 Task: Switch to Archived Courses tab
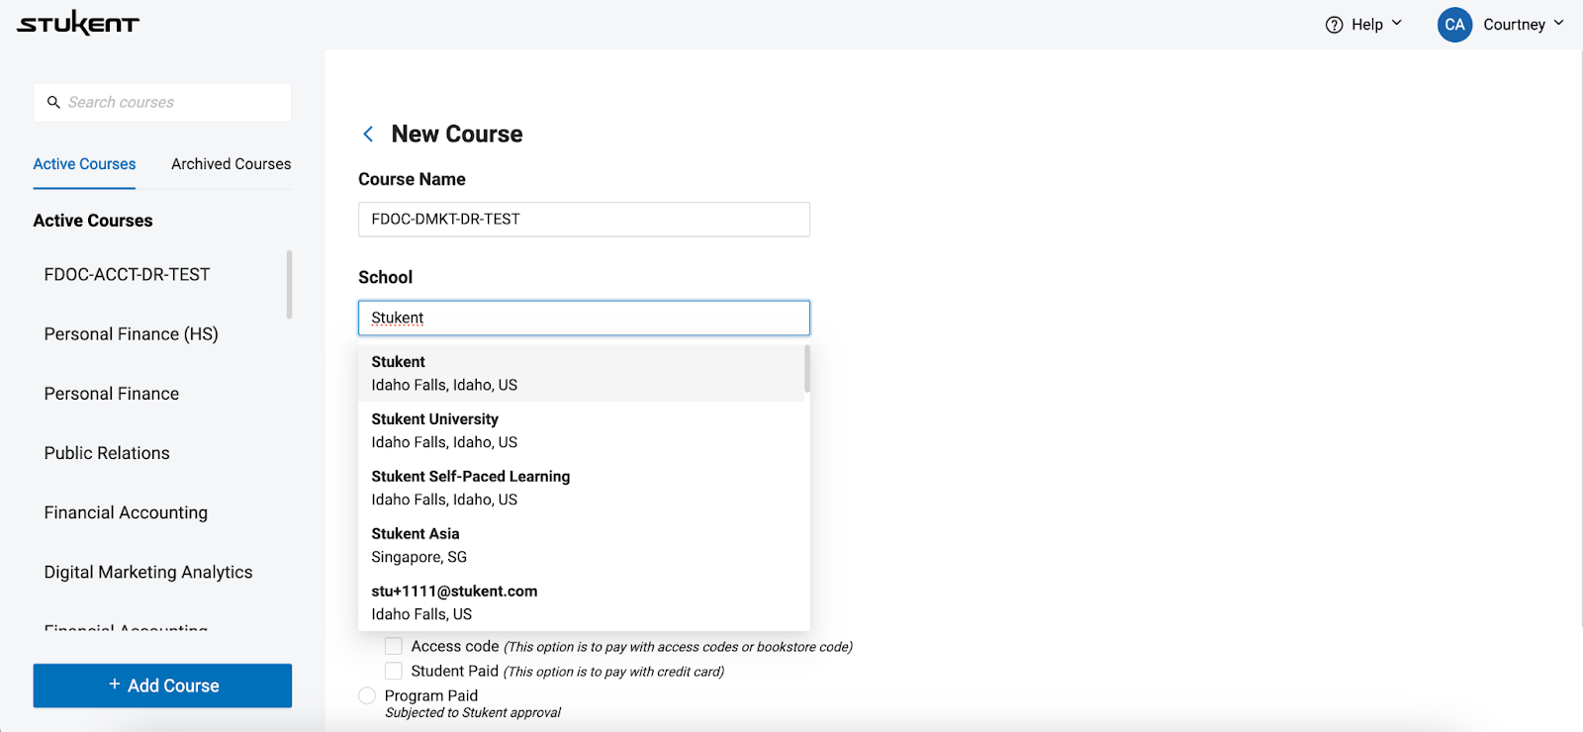[x=232, y=164]
